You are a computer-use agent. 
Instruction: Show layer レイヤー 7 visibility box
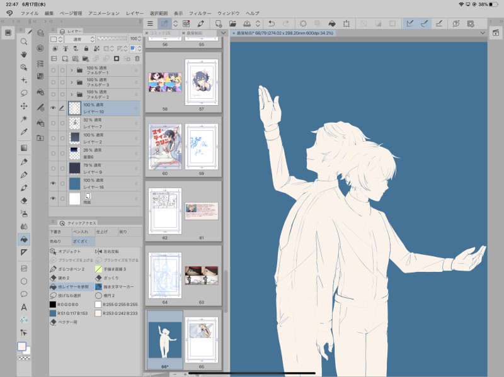pos(53,123)
